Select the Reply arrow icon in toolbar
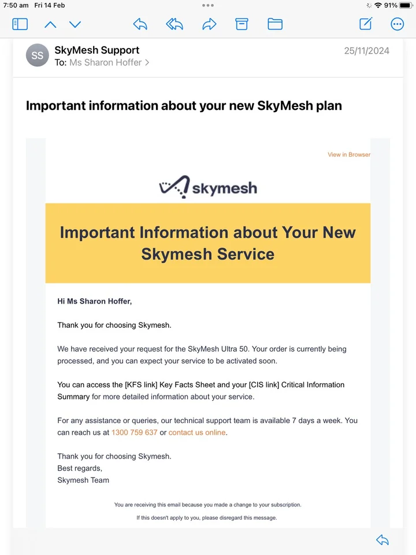 coord(140,24)
